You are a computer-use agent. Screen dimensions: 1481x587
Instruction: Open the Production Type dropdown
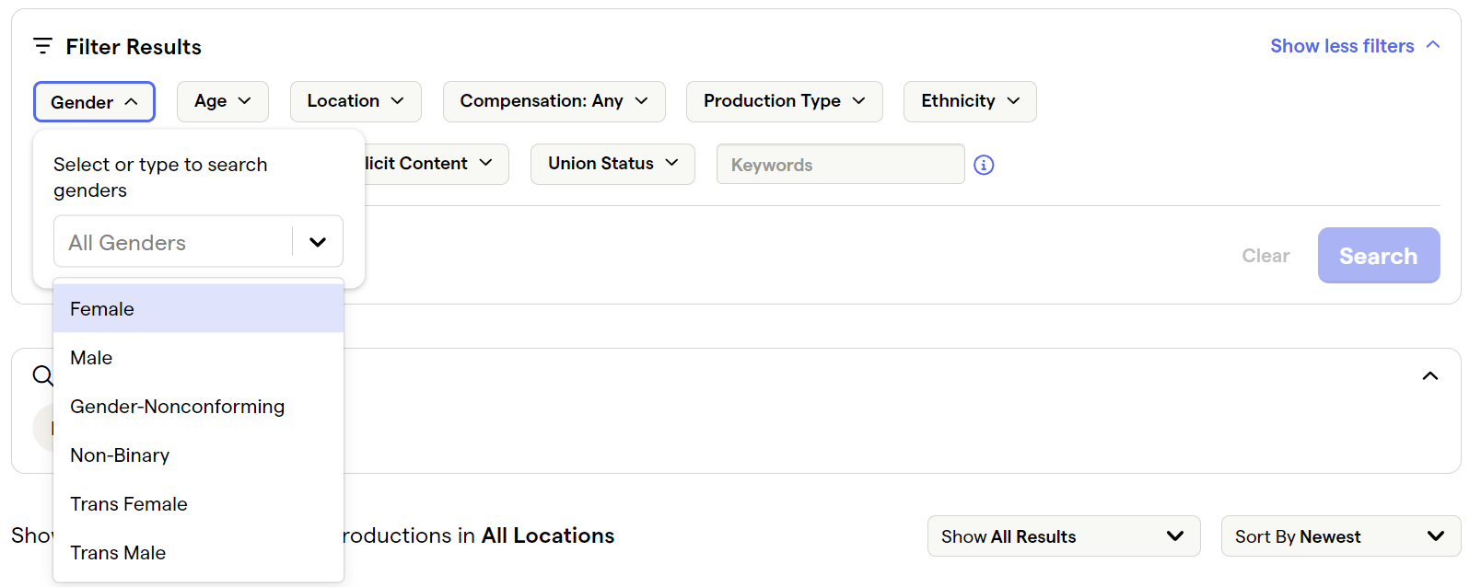point(785,101)
